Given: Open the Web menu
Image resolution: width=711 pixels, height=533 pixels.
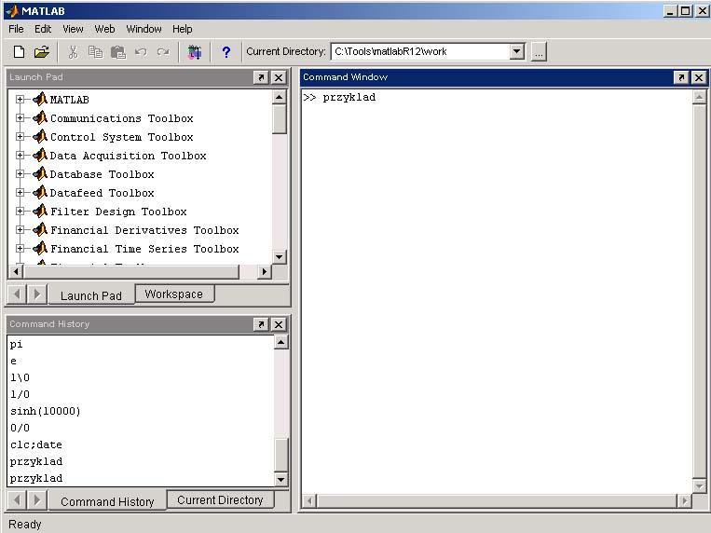Looking at the screenshot, I should pos(104,29).
